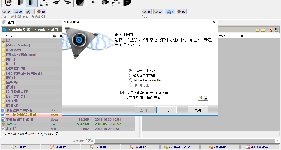Select drive D in the left panel
281x150 pixels.
tap(18, 12)
